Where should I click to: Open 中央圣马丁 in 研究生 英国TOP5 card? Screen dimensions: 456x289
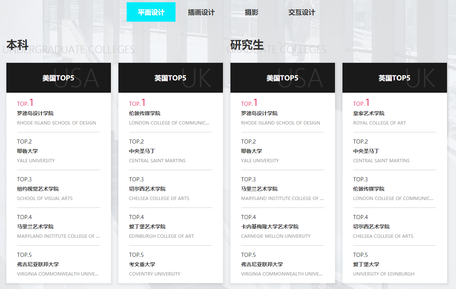point(366,151)
